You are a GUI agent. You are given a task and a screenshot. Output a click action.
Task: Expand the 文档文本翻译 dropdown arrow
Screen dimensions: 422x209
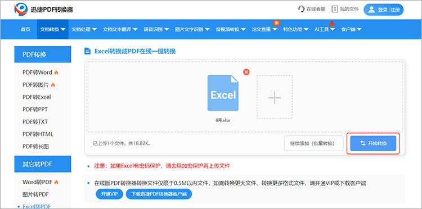pyautogui.click(x=135, y=29)
